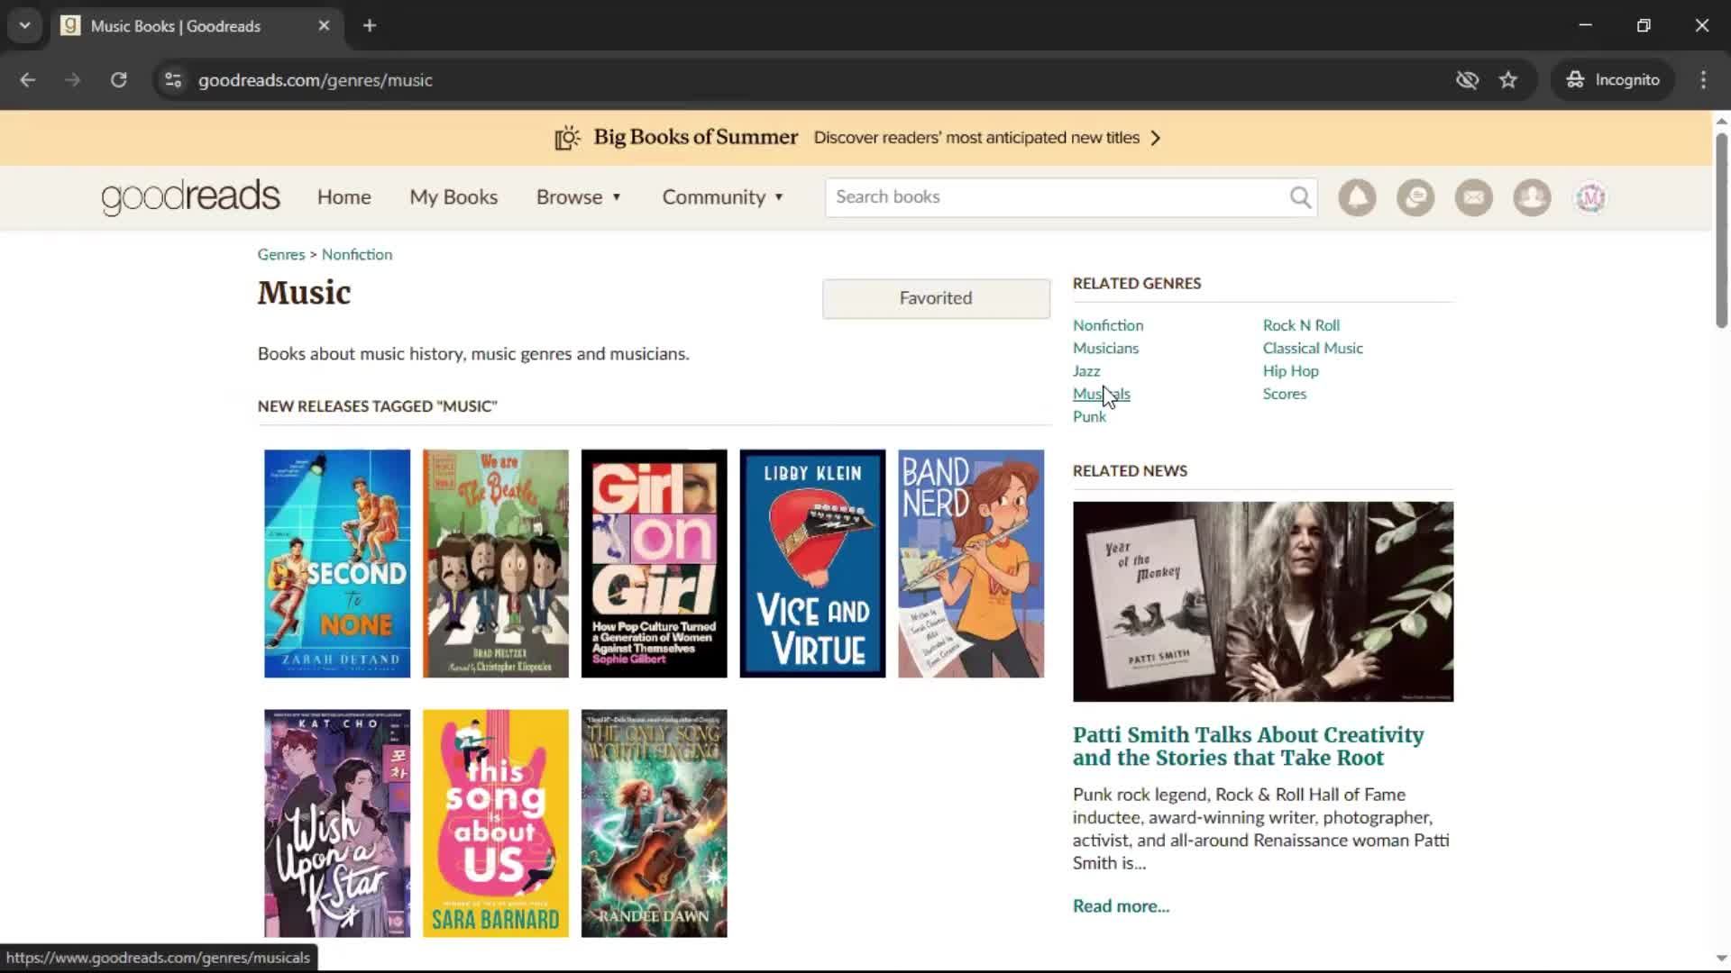This screenshot has width=1731, height=973.
Task: Close the Music Books tab
Action: (324, 26)
